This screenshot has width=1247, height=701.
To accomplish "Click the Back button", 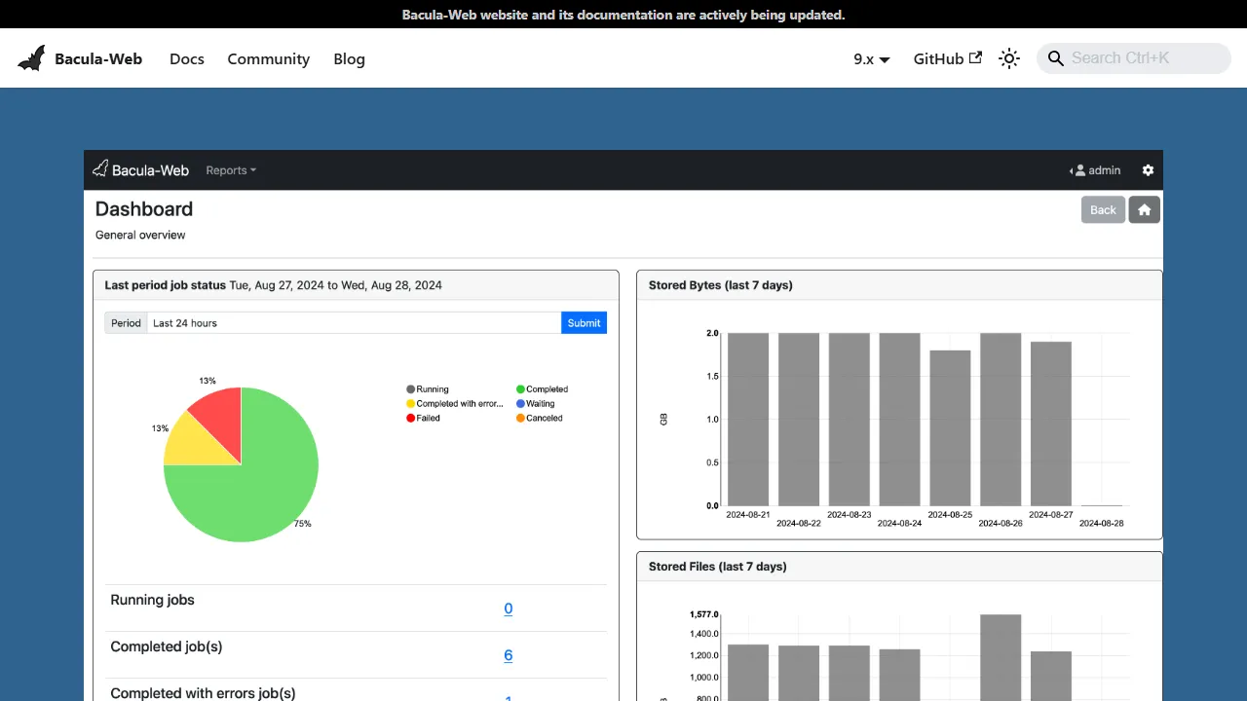I will (x=1102, y=209).
